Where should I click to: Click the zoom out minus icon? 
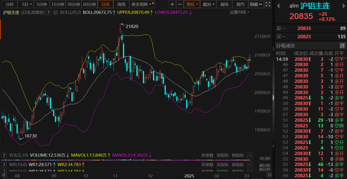point(180,4)
